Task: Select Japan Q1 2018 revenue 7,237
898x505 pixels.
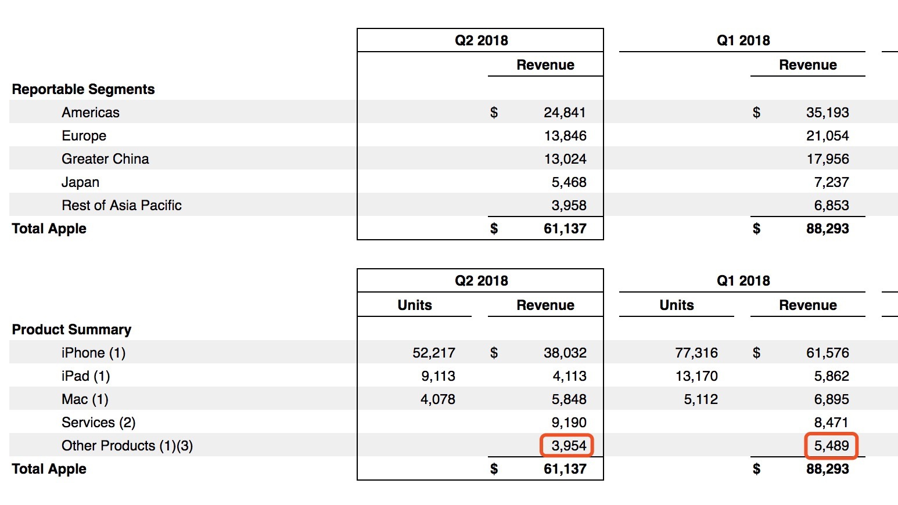Action: 831,182
